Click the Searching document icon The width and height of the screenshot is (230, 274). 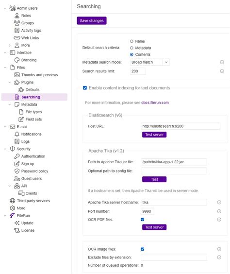(17, 97)
